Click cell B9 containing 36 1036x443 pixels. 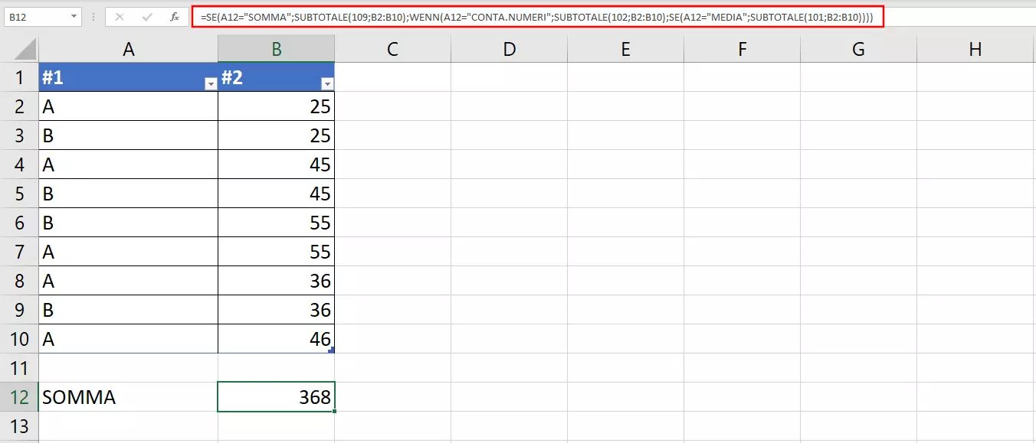(277, 310)
